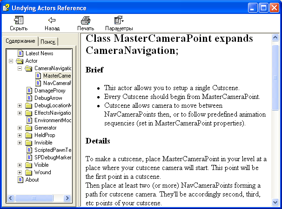
Task: Click the EnvironmentMod page icon
Action: [29, 120]
